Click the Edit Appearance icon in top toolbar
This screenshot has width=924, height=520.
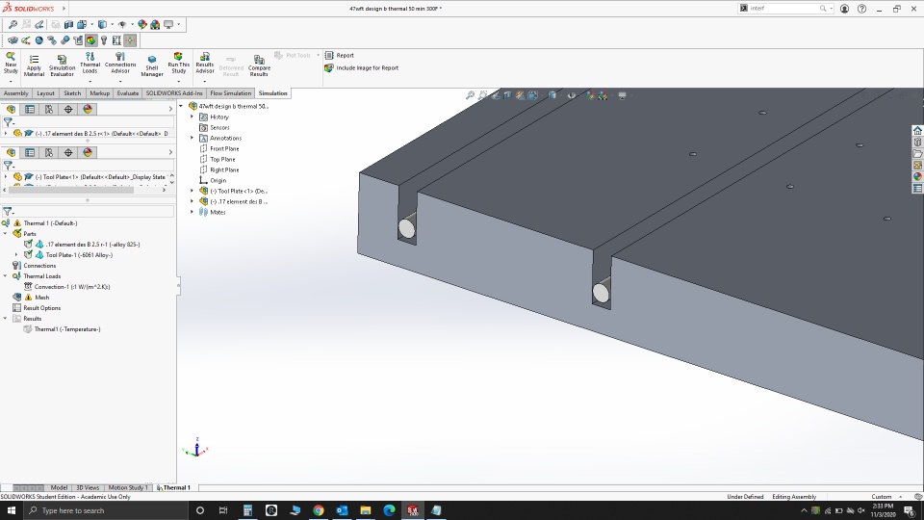click(142, 24)
